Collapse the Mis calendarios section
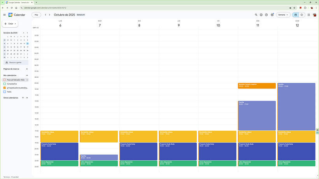Viewport: 319px width, 179px height. (27, 75)
